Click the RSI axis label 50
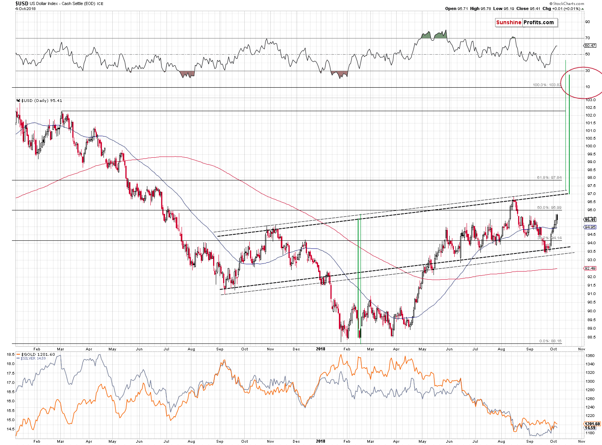The image size is (602, 445). click(587, 54)
